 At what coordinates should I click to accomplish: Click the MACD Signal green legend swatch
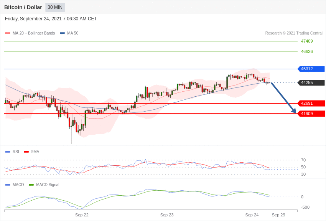pos(31,185)
